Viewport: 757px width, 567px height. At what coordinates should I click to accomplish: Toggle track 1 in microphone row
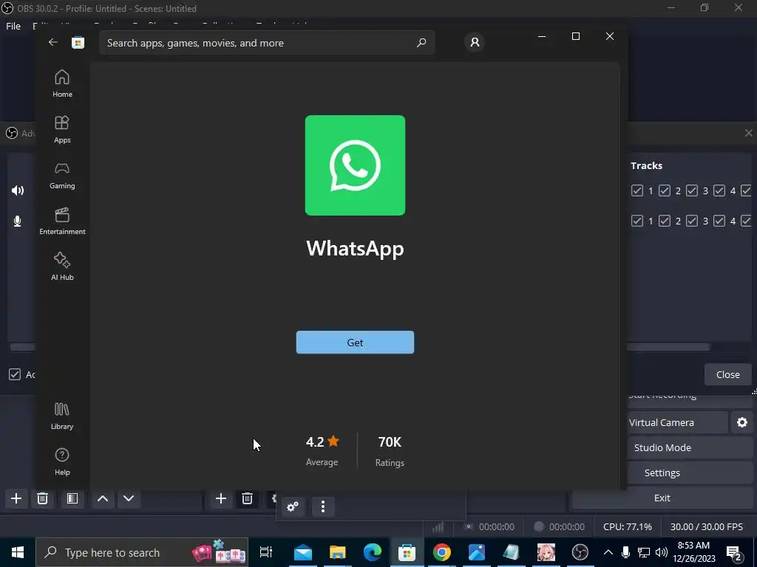637,221
